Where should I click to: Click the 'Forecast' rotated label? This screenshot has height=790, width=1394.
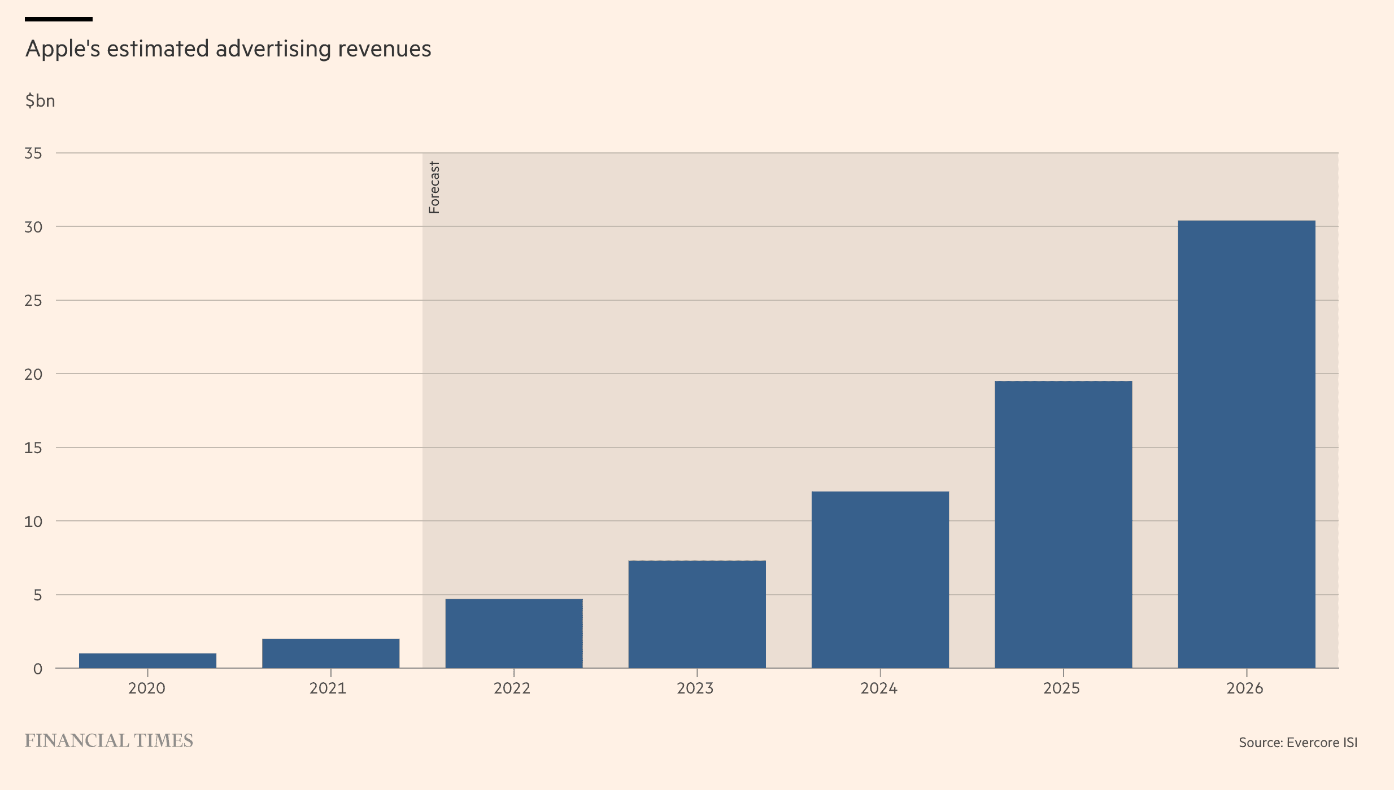point(434,187)
